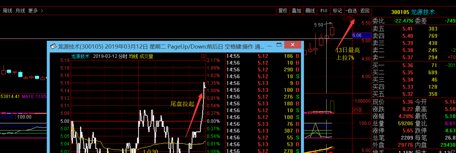
Task: Select the tick row with volume 276 S
Action: 263,97
